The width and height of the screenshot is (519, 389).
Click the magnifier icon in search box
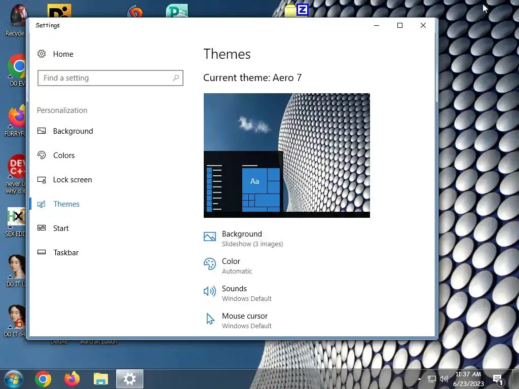pyautogui.click(x=176, y=78)
